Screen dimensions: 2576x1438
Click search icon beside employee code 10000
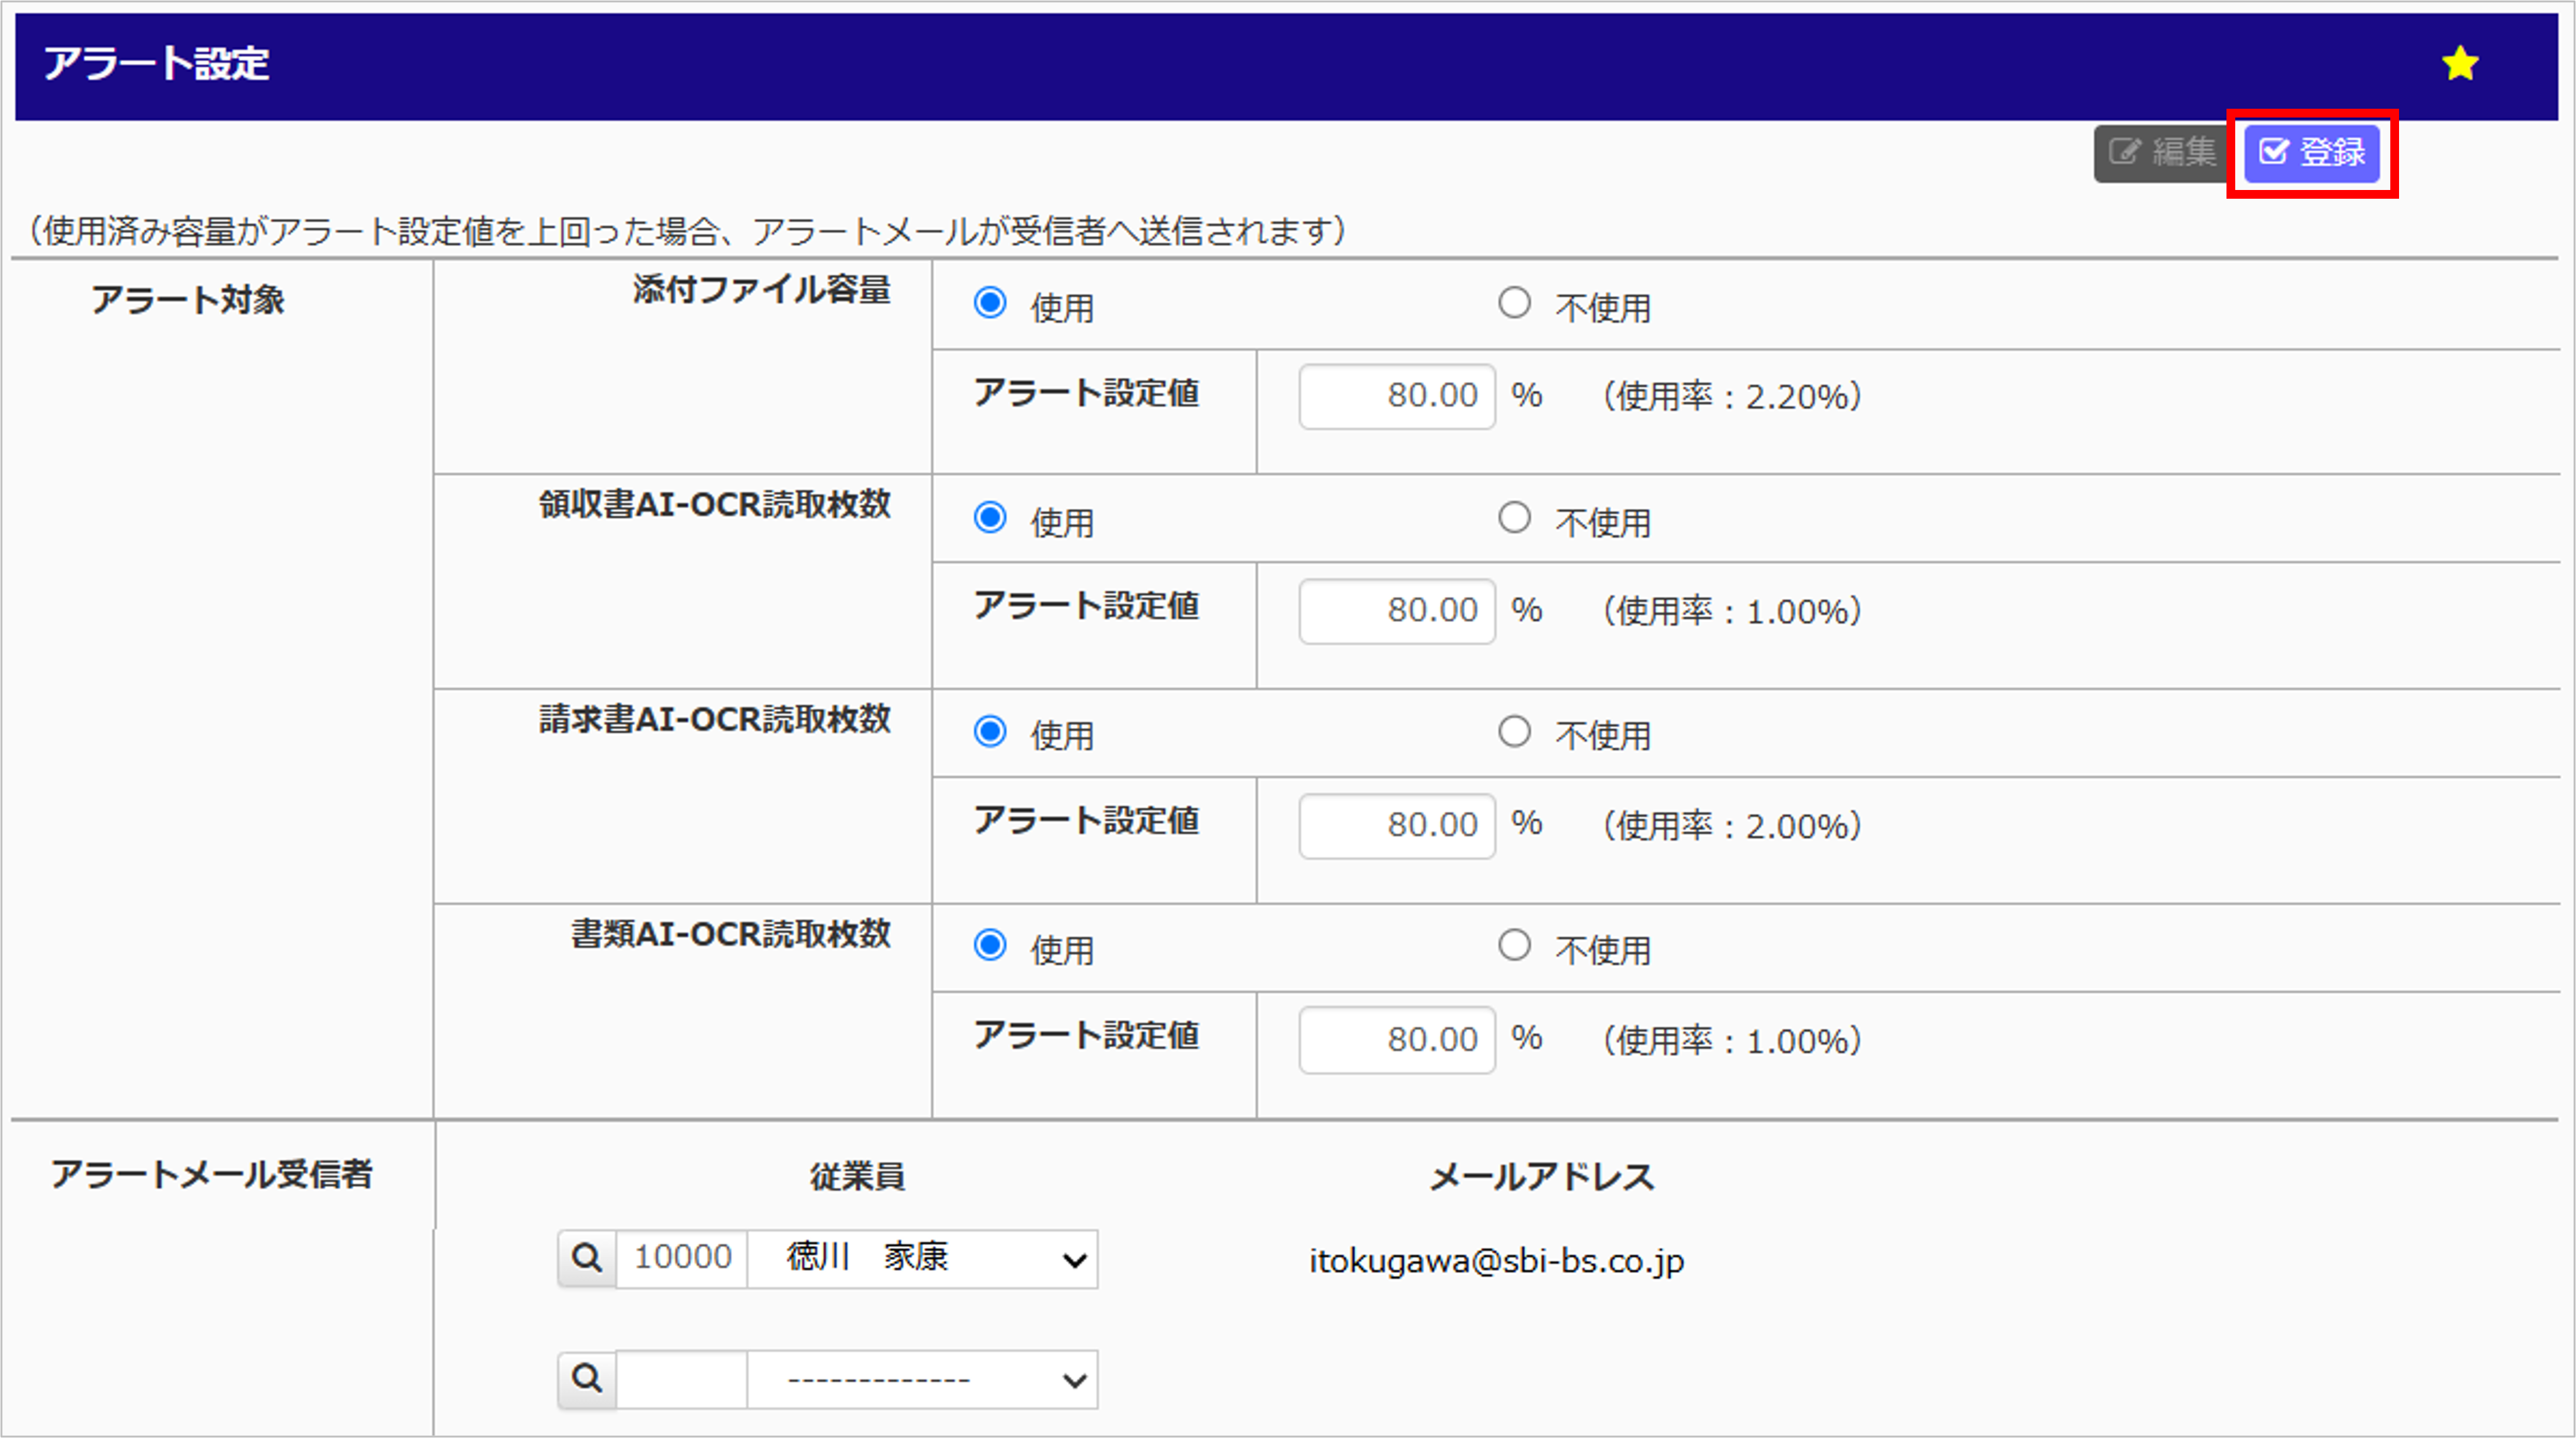[587, 1258]
